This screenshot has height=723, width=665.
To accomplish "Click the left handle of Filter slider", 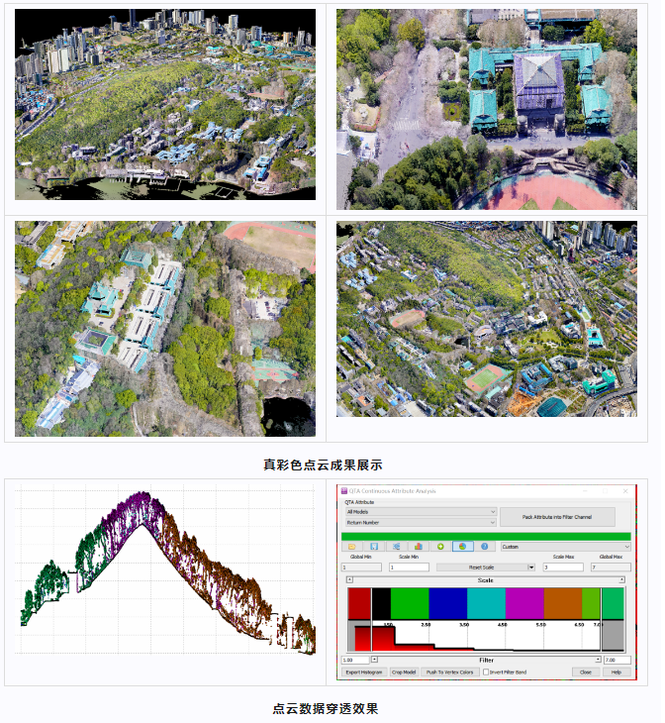I will 374,660.
